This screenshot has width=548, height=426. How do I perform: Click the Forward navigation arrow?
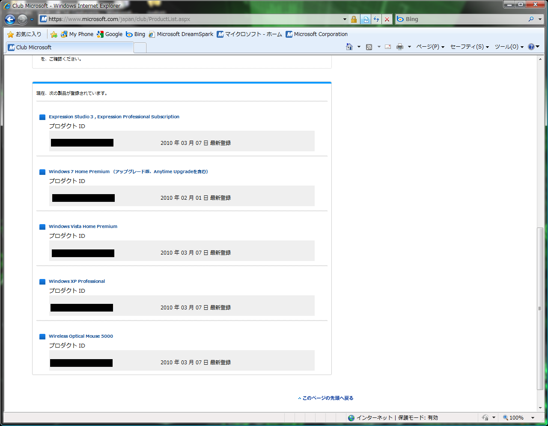pos(22,19)
